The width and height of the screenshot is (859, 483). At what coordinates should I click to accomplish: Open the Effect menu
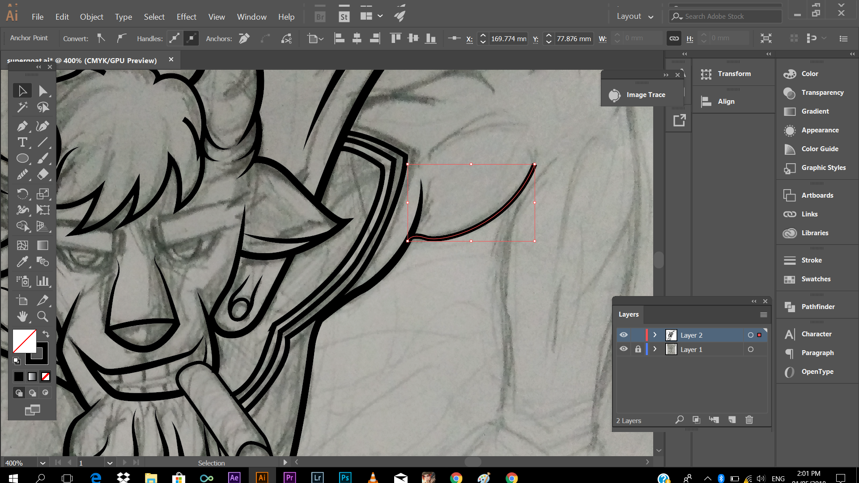(186, 17)
